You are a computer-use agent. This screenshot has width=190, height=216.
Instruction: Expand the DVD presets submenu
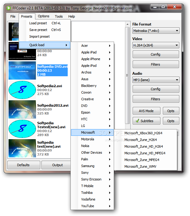pos(92,106)
